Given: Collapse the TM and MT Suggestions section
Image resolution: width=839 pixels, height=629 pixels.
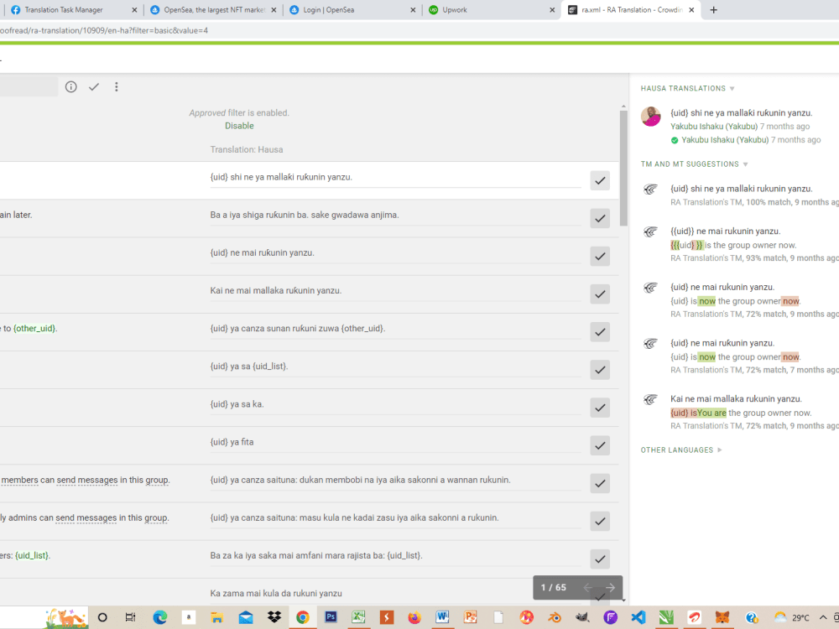Looking at the screenshot, I should click(694, 164).
